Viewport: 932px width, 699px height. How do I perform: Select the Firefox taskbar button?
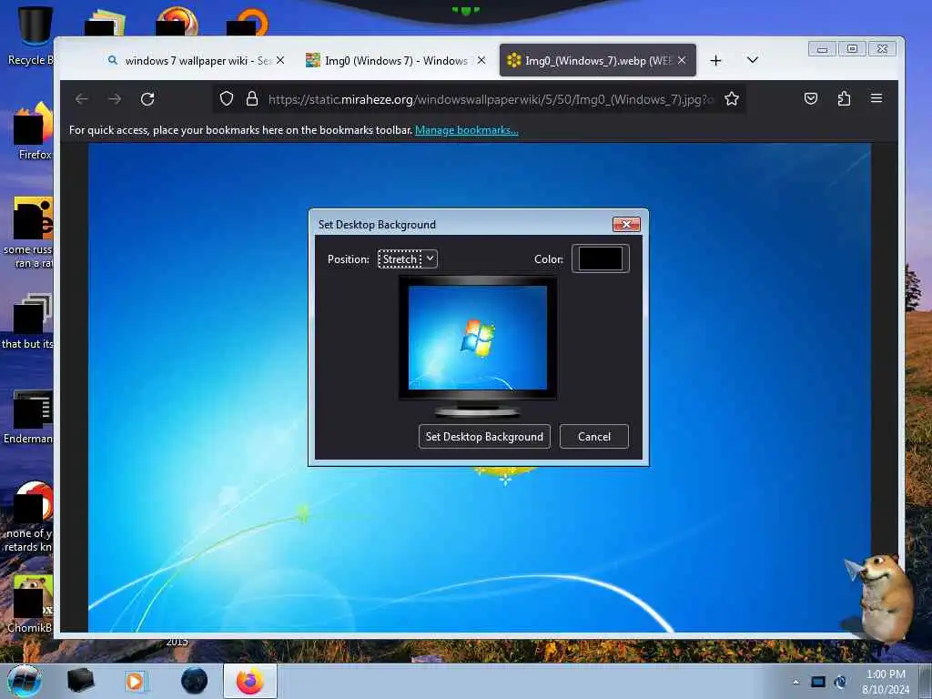coord(249,681)
